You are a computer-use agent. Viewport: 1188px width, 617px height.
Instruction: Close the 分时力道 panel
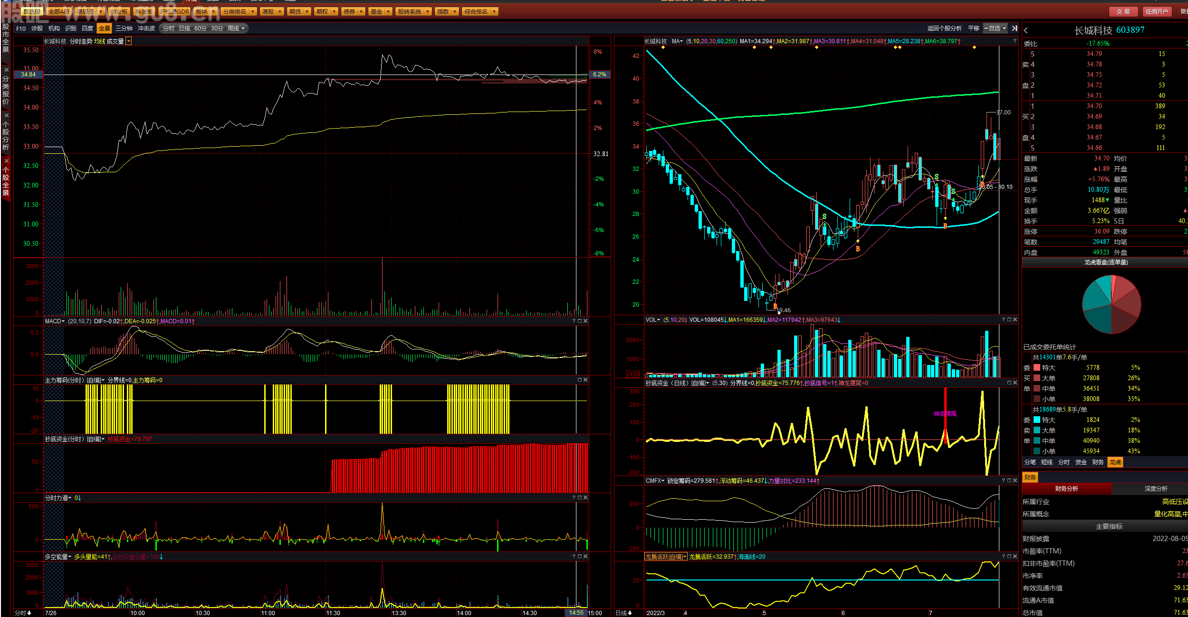click(x=585, y=498)
